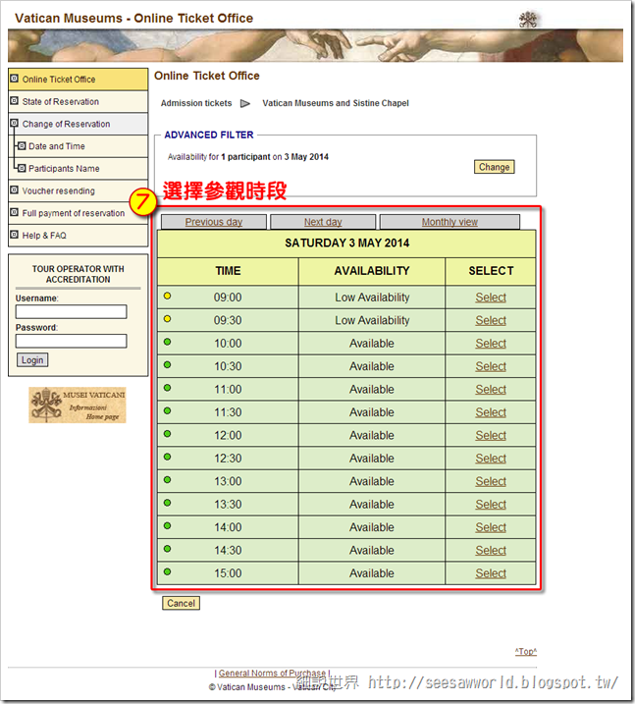
Task: Click the yellow status dot for 09:00
Action: coord(168,296)
